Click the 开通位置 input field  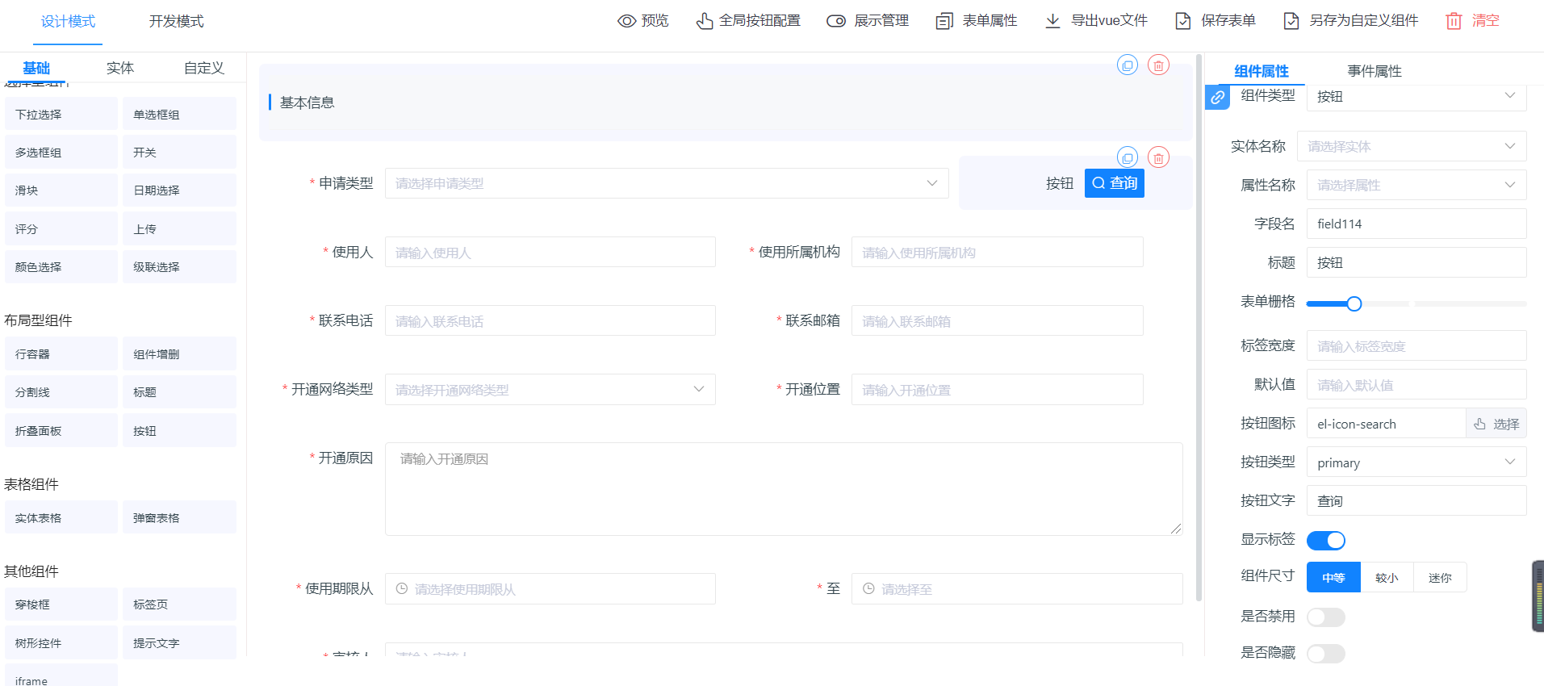998,390
